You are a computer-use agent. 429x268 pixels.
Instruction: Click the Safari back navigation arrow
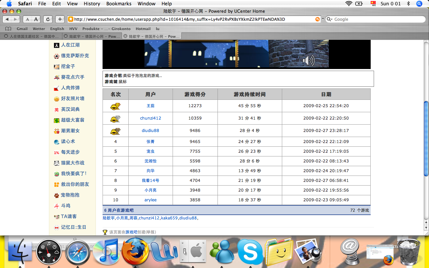click(7, 19)
